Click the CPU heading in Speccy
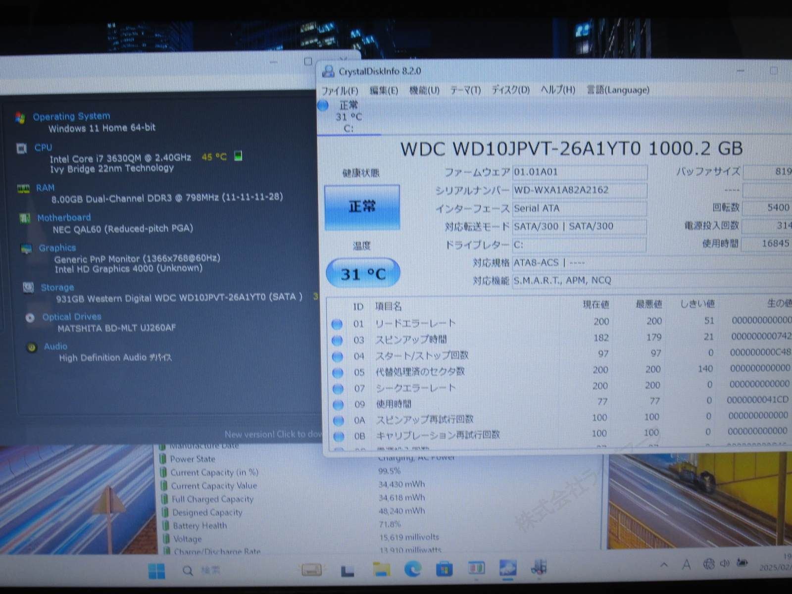Viewport: 792px width, 594px height. (43, 148)
